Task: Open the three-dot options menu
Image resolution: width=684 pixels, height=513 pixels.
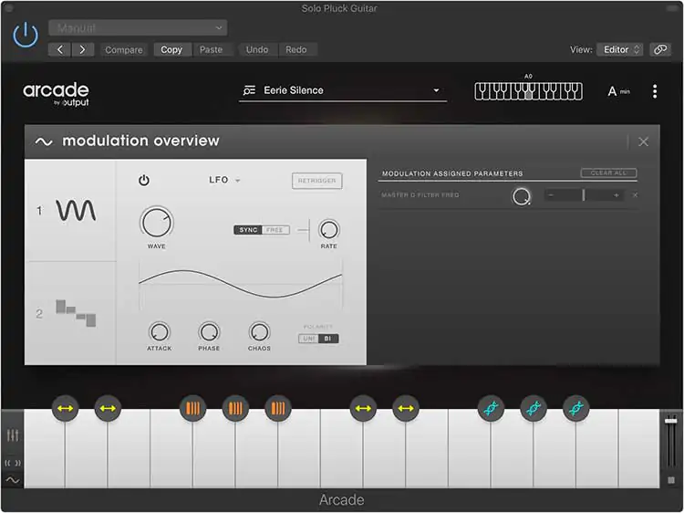Action: (x=655, y=91)
